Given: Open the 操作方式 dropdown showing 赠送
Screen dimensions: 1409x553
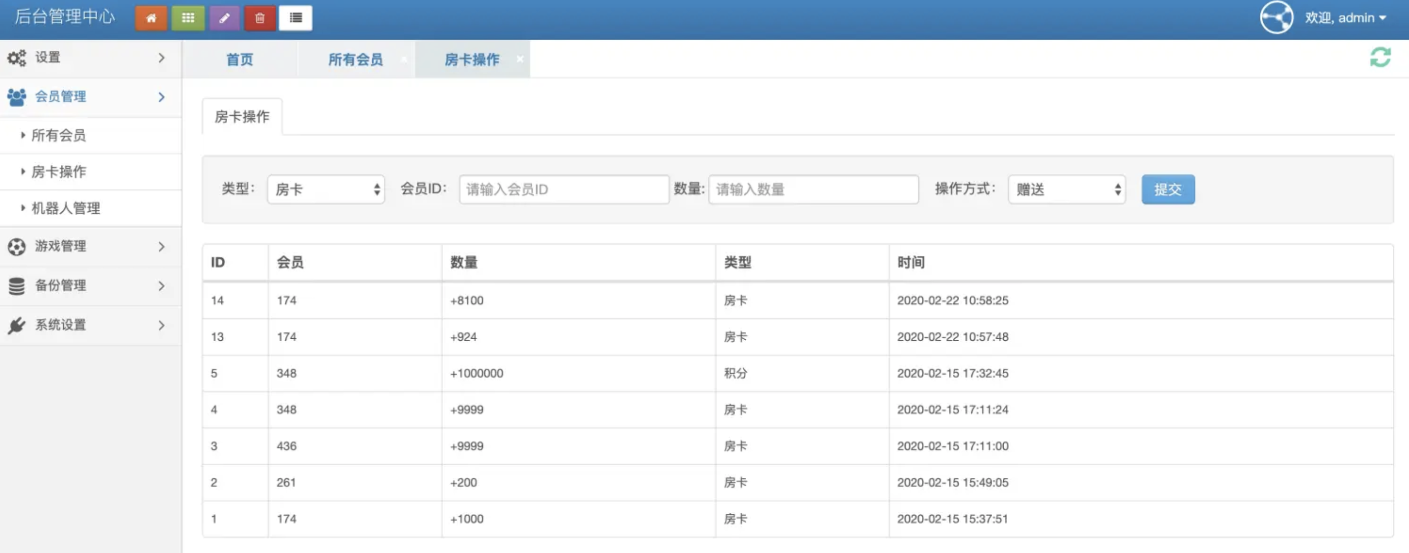Looking at the screenshot, I should tap(1067, 190).
